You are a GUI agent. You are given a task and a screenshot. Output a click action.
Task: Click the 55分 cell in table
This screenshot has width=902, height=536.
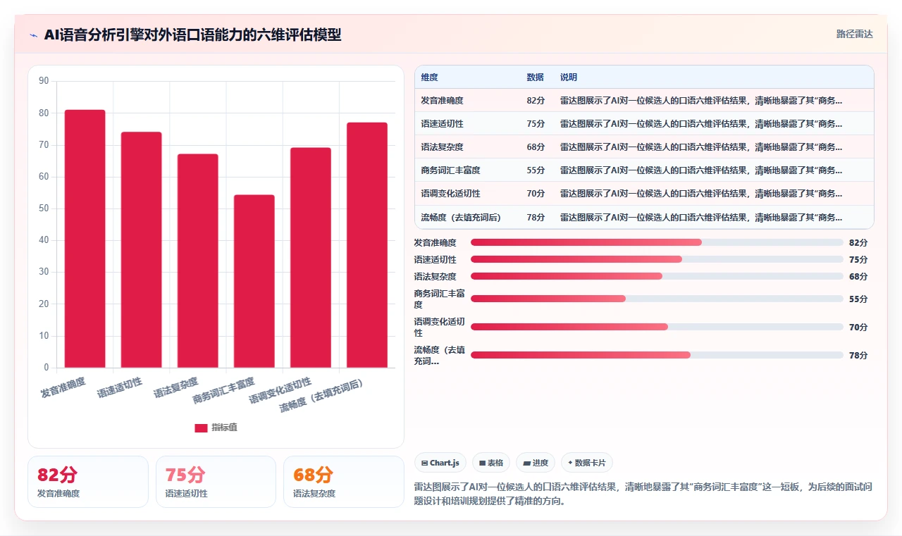(536, 170)
